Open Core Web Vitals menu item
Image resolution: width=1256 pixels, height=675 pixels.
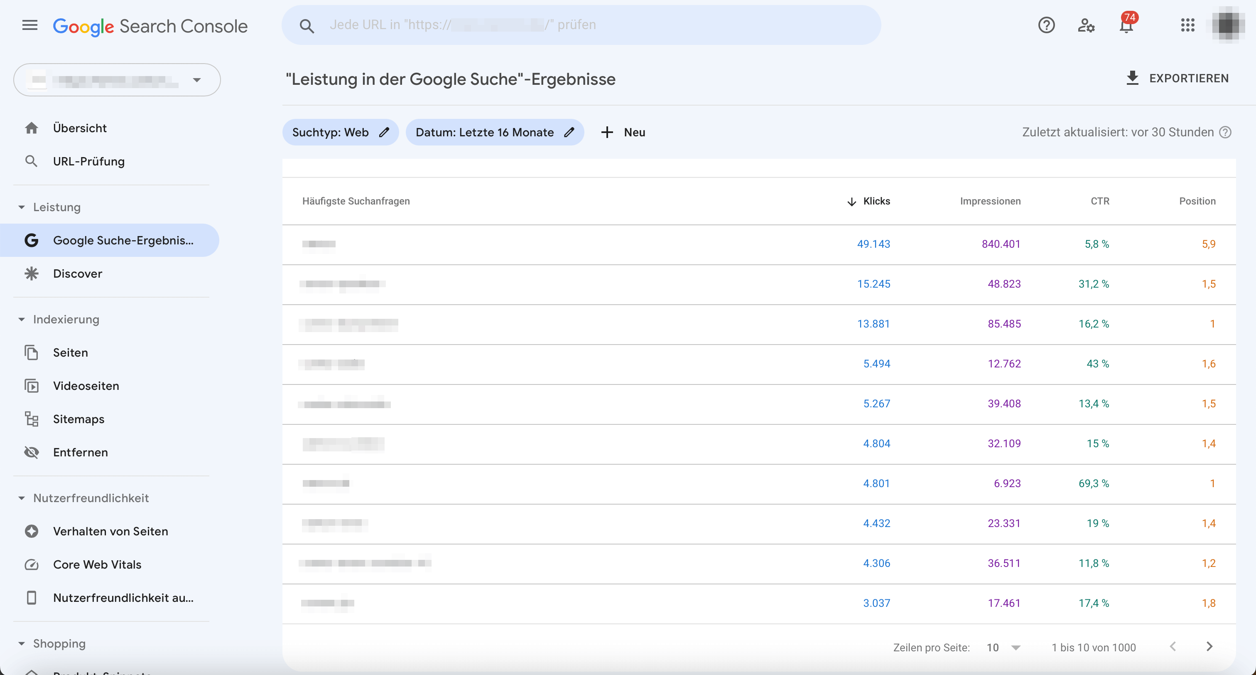pos(97,564)
